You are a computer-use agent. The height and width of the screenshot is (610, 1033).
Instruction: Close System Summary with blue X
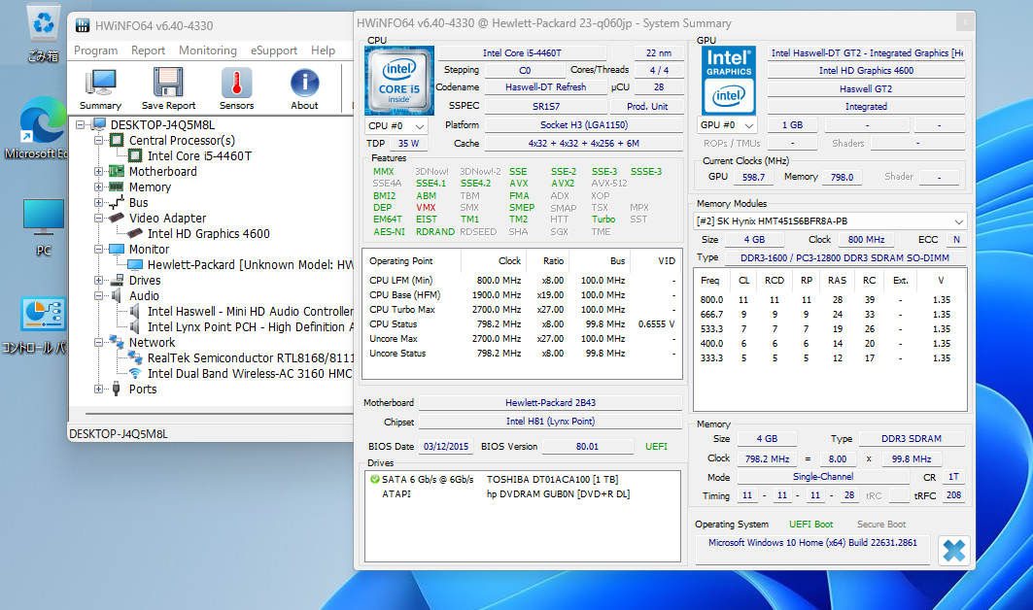click(x=953, y=551)
